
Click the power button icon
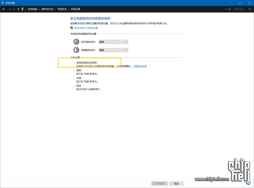pos(76,42)
